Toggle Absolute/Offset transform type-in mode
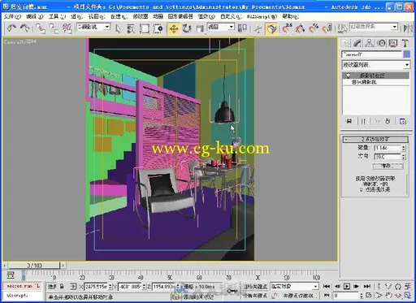Viewport: 416px width, 303px height. (73, 286)
